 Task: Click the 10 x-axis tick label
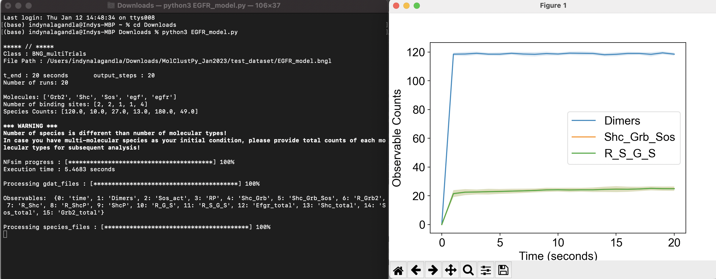(558, 243)
